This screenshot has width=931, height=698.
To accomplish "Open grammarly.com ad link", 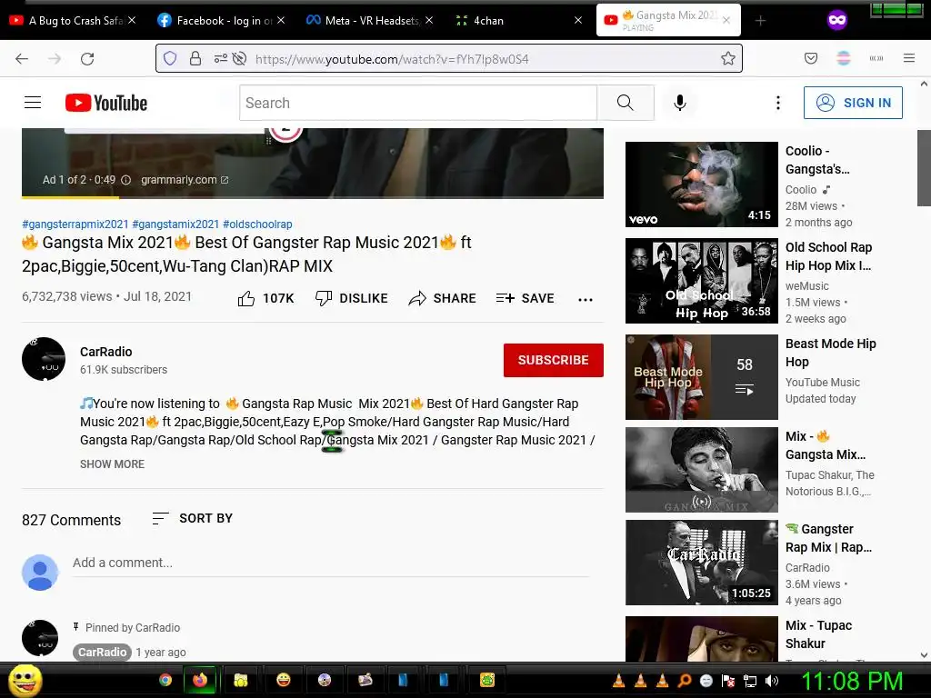I will point(184,180).
